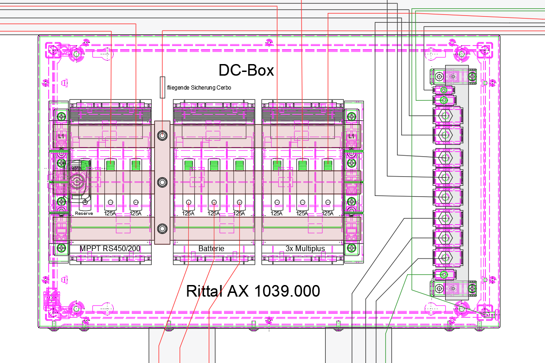The image size is (545, 363).
Task: Select the 125A label next to Reserve
Action: click(x=110, y=214)
